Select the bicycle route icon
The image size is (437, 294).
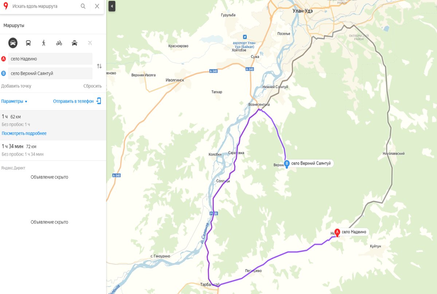click(59, 43)
